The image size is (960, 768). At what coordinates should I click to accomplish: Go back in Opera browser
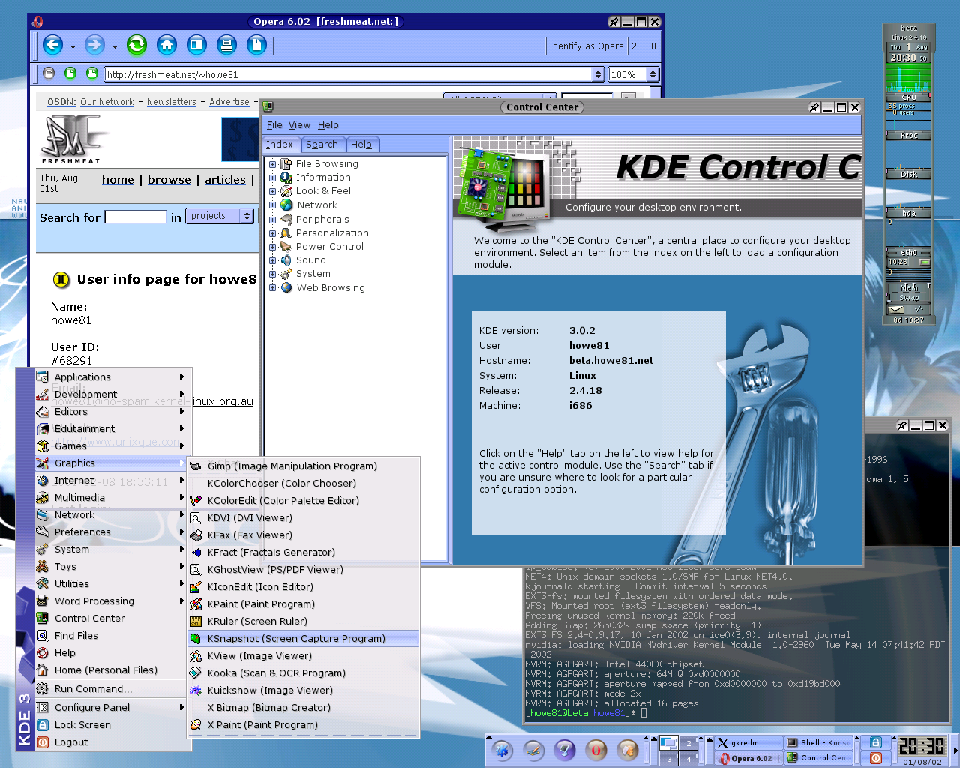[52, 46]
